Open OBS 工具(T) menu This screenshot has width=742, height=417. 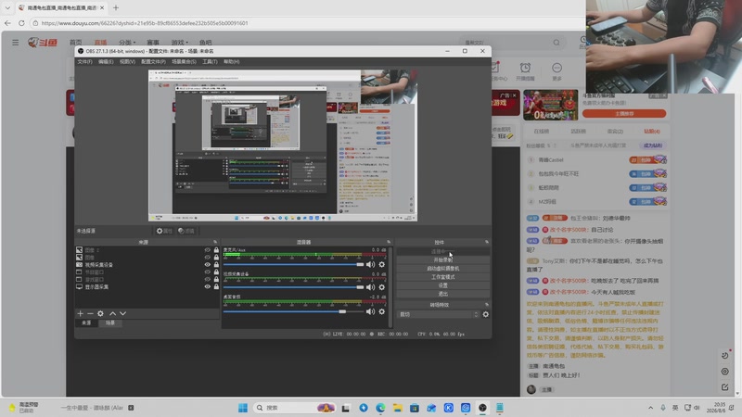click(210, 61)
